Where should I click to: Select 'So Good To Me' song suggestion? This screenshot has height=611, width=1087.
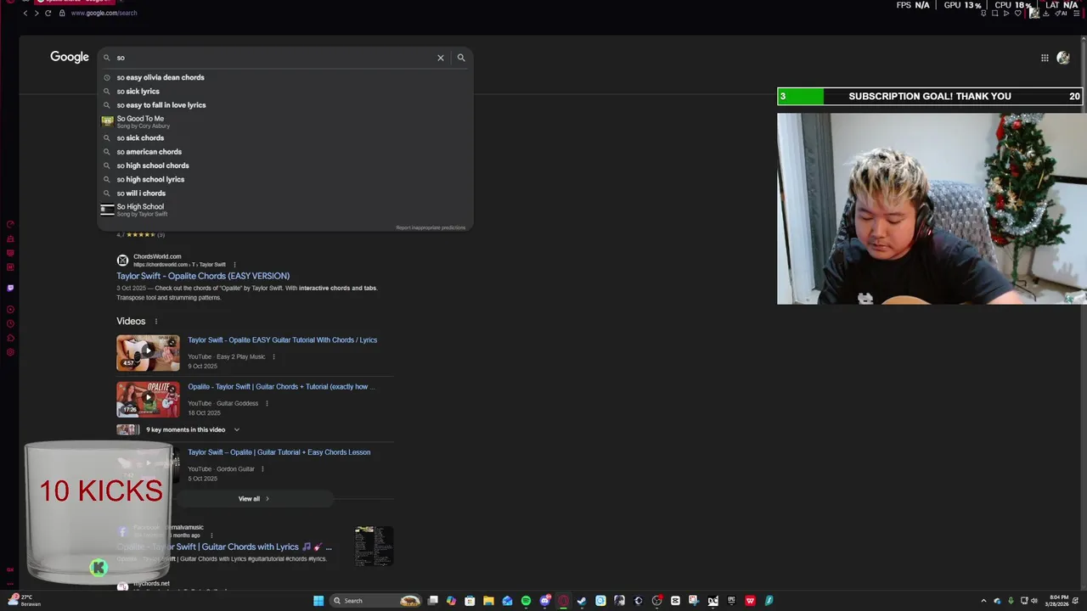284,122
